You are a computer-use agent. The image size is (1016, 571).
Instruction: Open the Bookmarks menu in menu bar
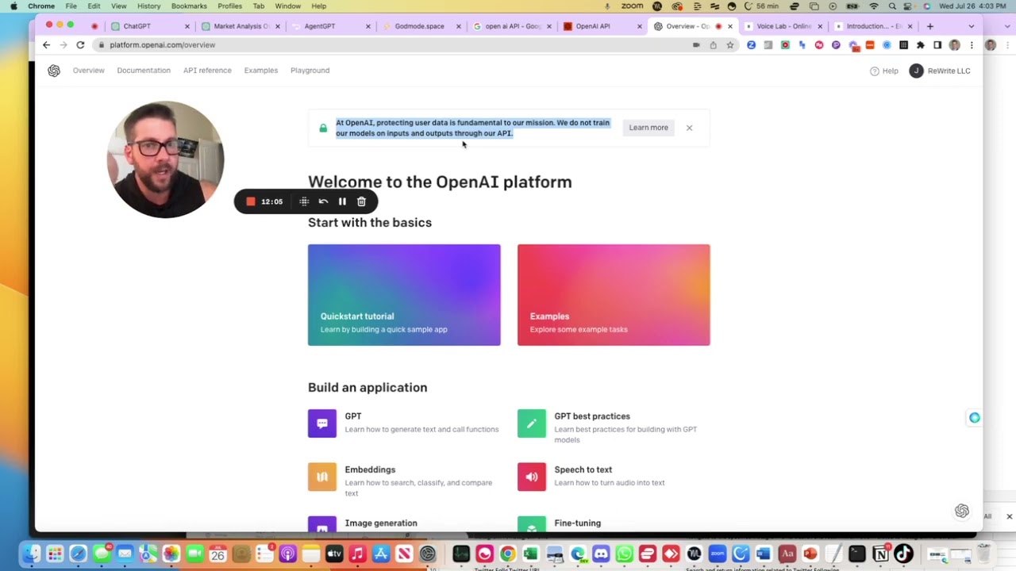[x=189, y=6]
